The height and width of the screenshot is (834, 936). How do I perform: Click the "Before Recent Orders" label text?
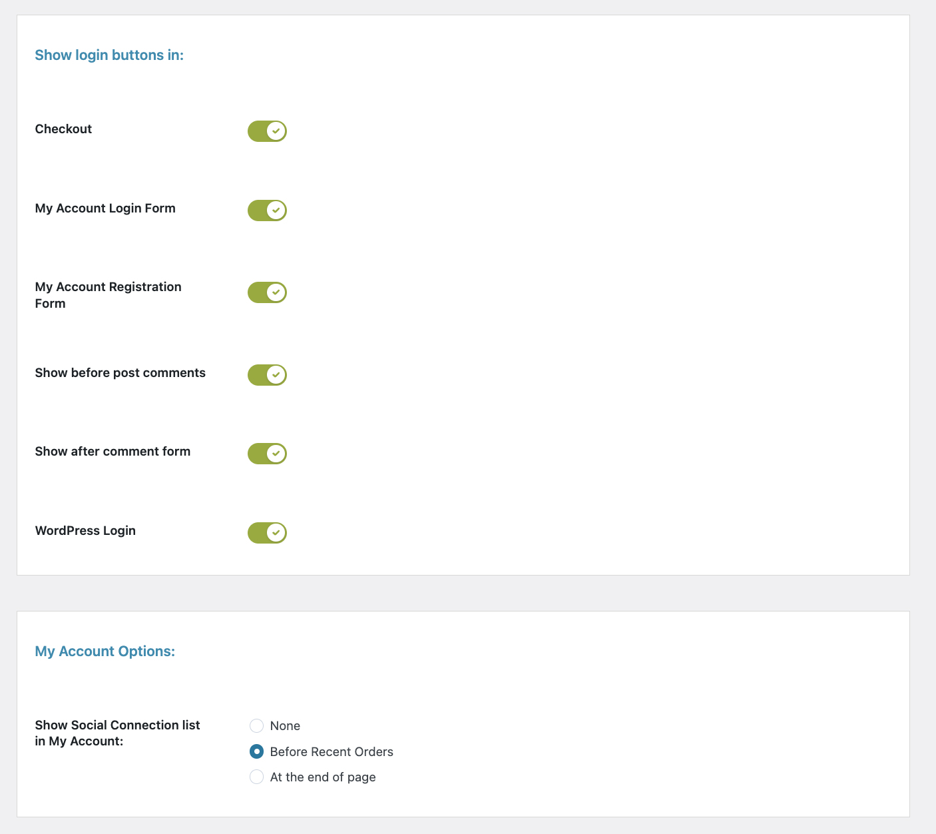(332, 752)
